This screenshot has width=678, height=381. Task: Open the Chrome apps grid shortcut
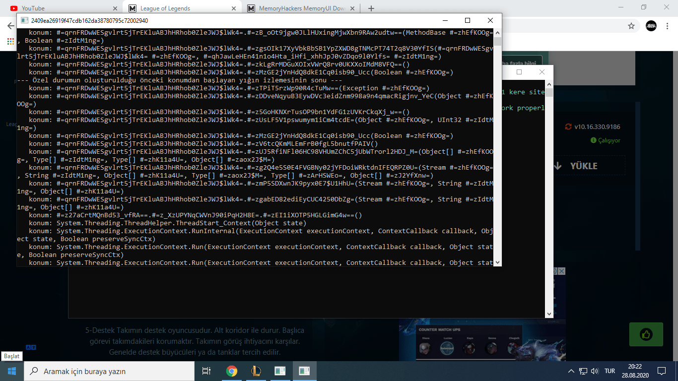pos(10,42)
